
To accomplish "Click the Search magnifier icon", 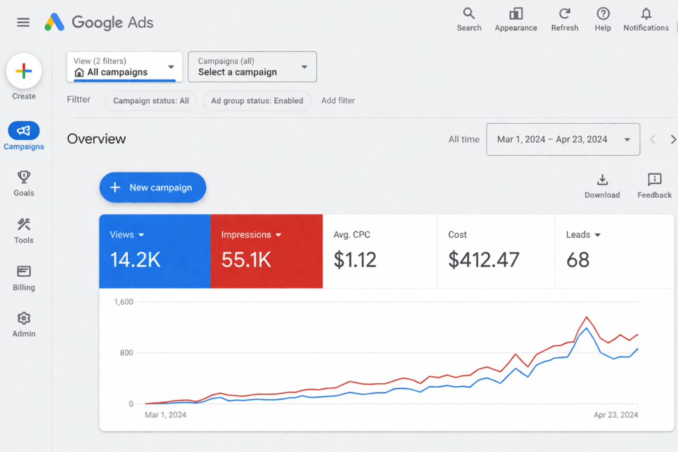I will (x=469, y=14).
